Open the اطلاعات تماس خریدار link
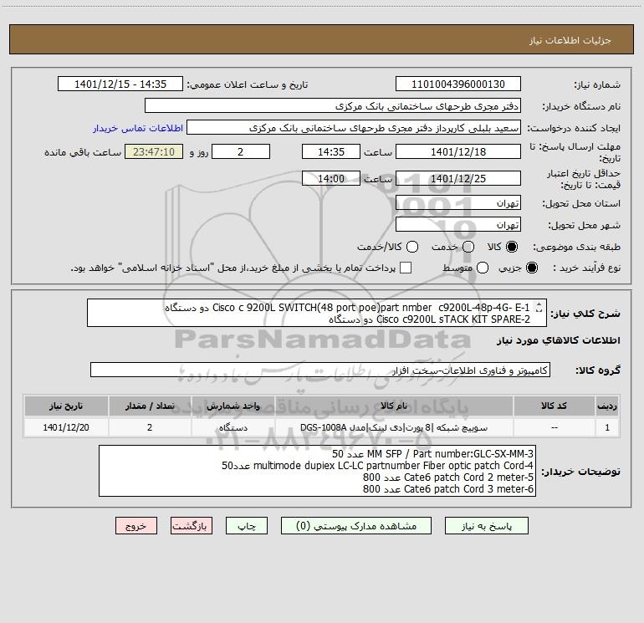644x623 pixels. coord(138,128)
